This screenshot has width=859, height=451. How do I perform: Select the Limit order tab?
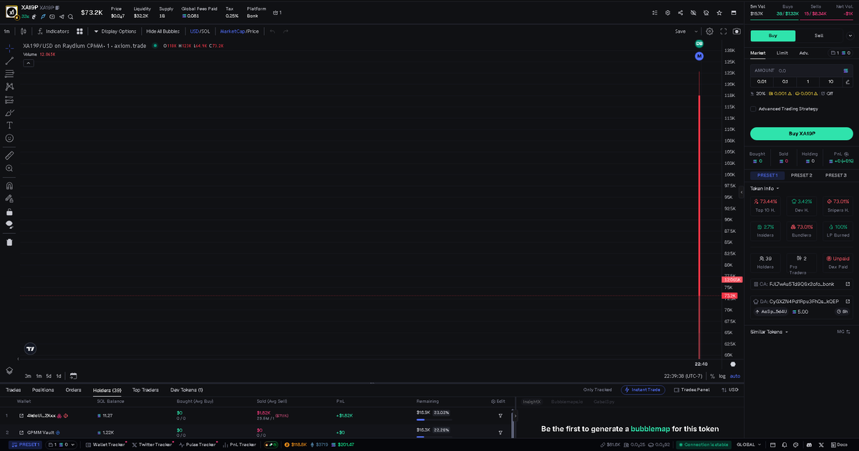click(x=782, y=53)
